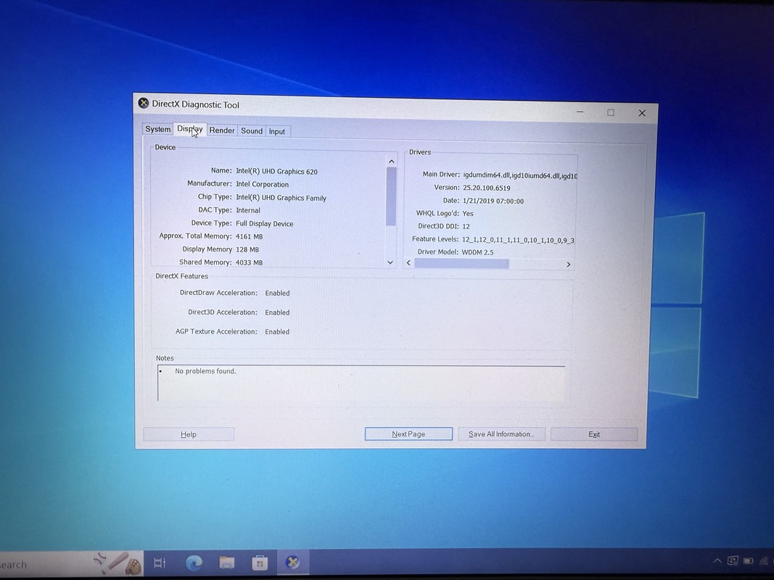774x580 pixels.
Task: Click the 'Intel(R) UHD Graphics 620' name value
Action: [276, 172]
